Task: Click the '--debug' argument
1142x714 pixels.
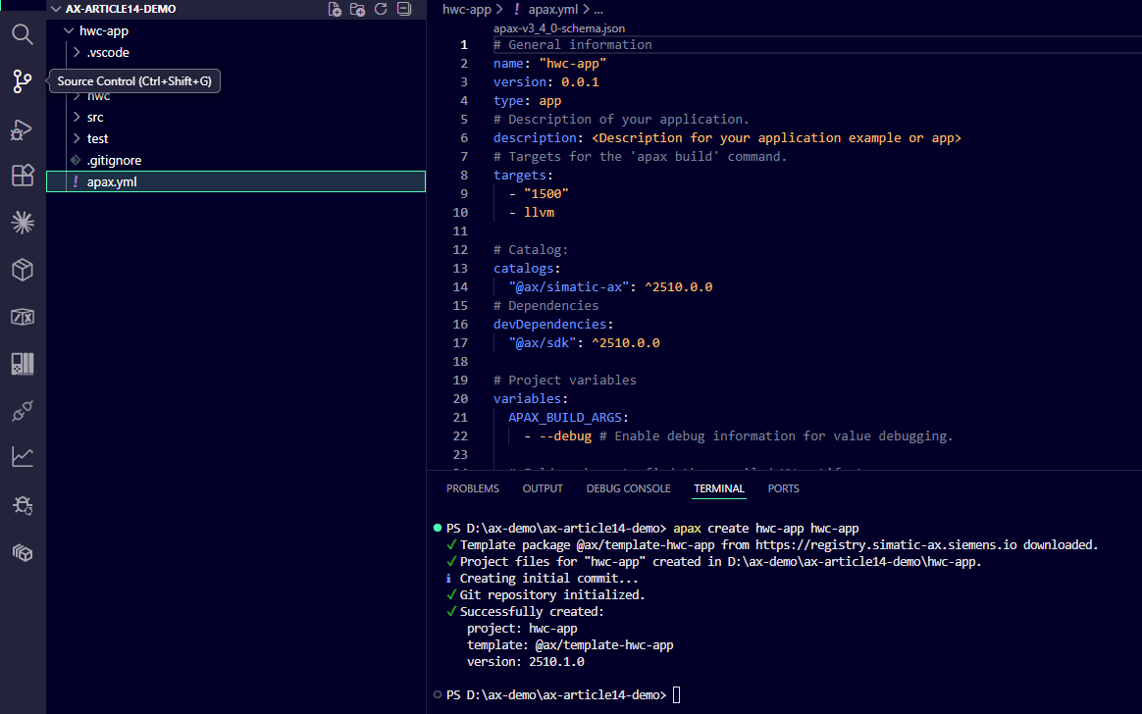Action: [x=565, y=436]
